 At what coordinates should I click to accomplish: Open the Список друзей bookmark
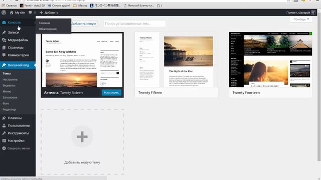[59, 5]
